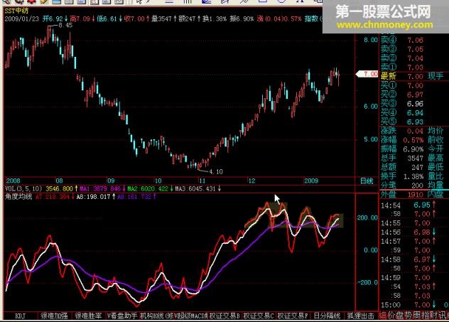Click the A8:198.017 indicator value
The height and width of the screenshot is (322, 449).
[x=95, y=197]
